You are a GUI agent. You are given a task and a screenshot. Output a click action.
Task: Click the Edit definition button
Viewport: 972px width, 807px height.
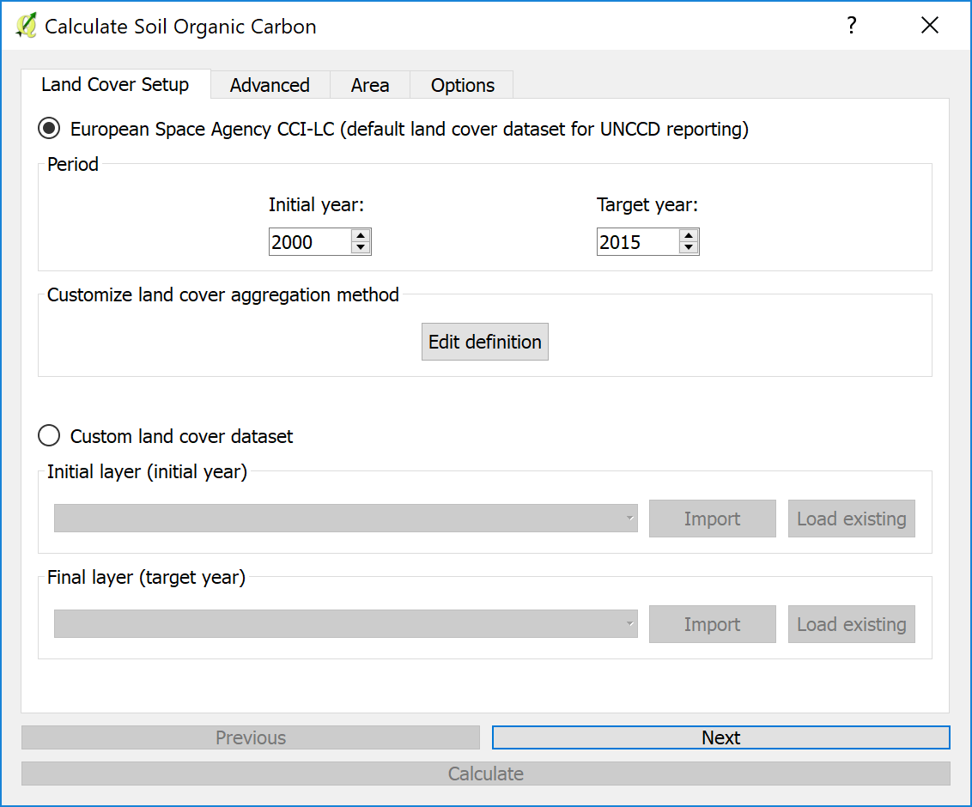484,342
